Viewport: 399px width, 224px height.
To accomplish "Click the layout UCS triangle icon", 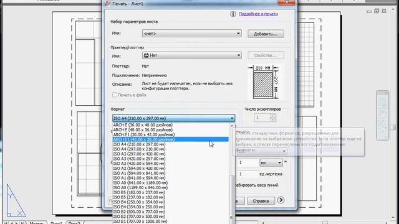I will (x=16, y=200).
